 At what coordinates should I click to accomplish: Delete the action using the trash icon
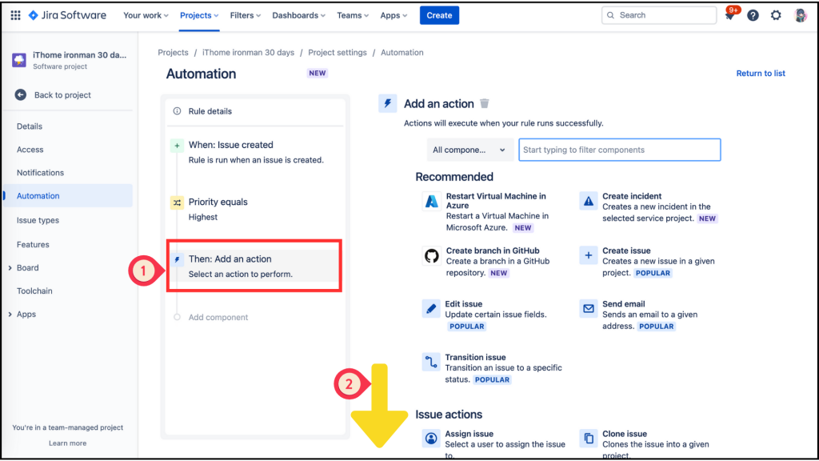(x=485, y=103)
